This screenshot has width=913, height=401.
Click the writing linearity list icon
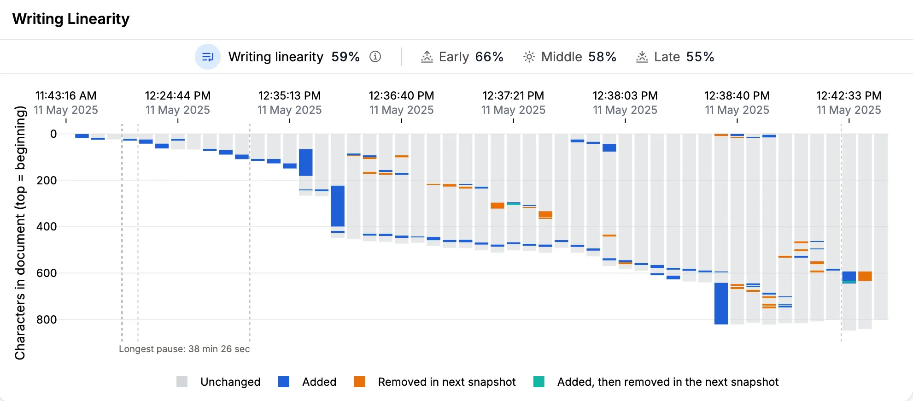tap(208, 57)
